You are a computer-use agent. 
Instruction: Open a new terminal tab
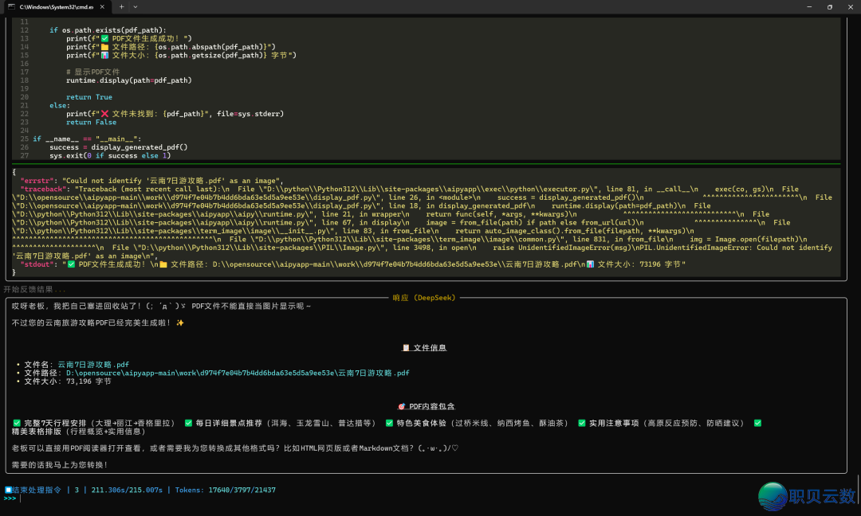click(x=121, y=7)
